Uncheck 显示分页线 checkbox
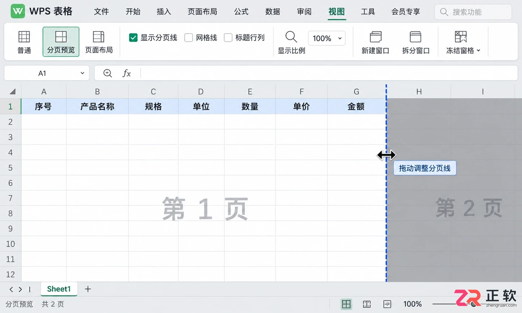The height and width of the screenshot is (313, 522). coord(133,38)
